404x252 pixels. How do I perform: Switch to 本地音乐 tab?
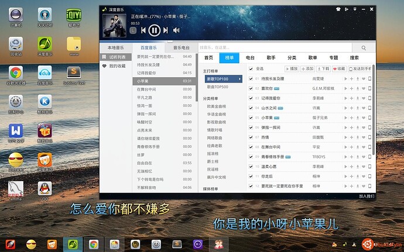click(x=116, y=47)
